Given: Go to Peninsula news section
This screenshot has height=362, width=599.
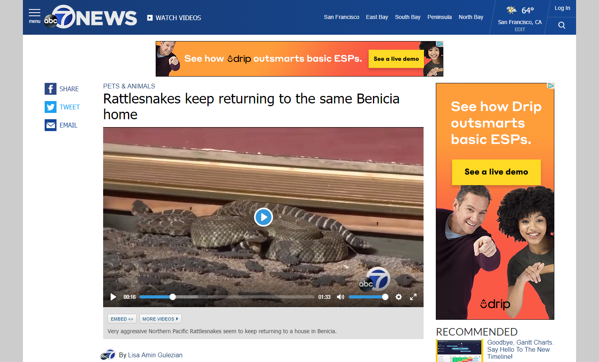Looking at the screenshot, I should click(x=439, y=17).
